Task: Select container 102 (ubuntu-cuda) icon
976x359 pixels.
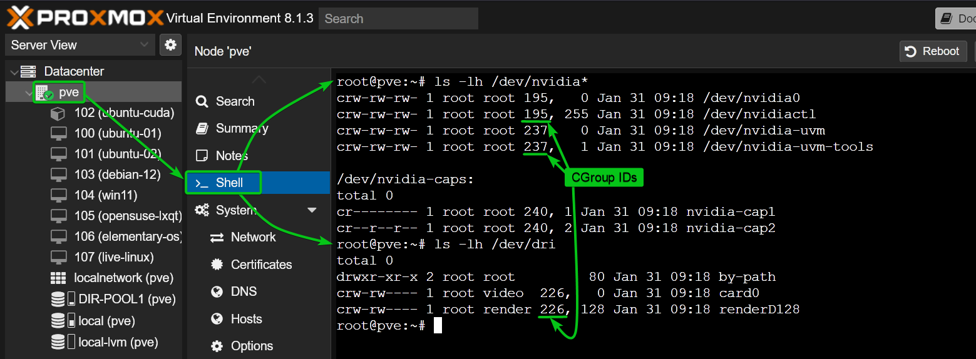Action: pyautogui.click(x=58, y=113)
